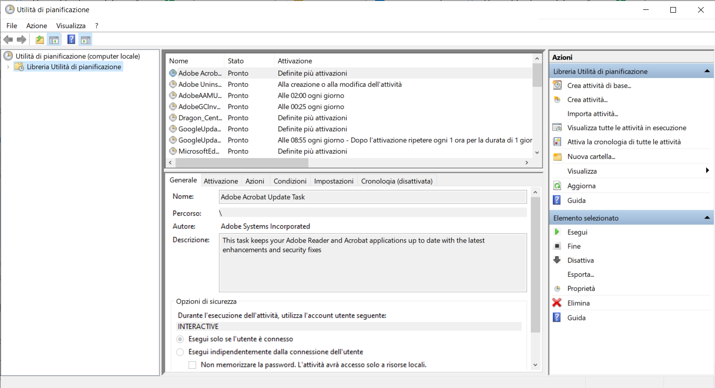Collapse the Libreria Utilità di pianificazione actions section
This screenshot has width=715, height=388.
(x=707, y=71)
